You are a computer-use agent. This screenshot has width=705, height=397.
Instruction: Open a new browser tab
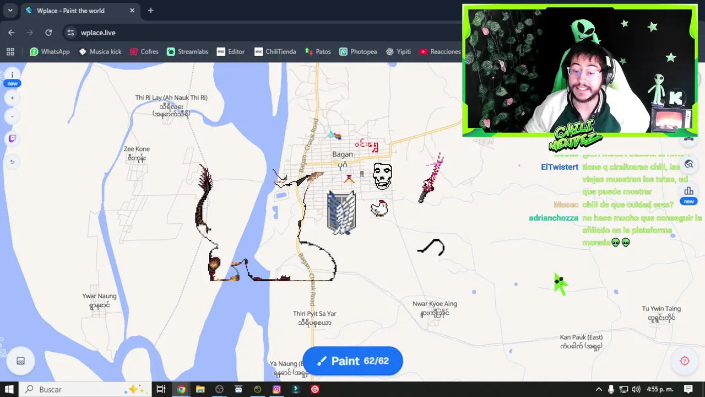click(150, 10)
